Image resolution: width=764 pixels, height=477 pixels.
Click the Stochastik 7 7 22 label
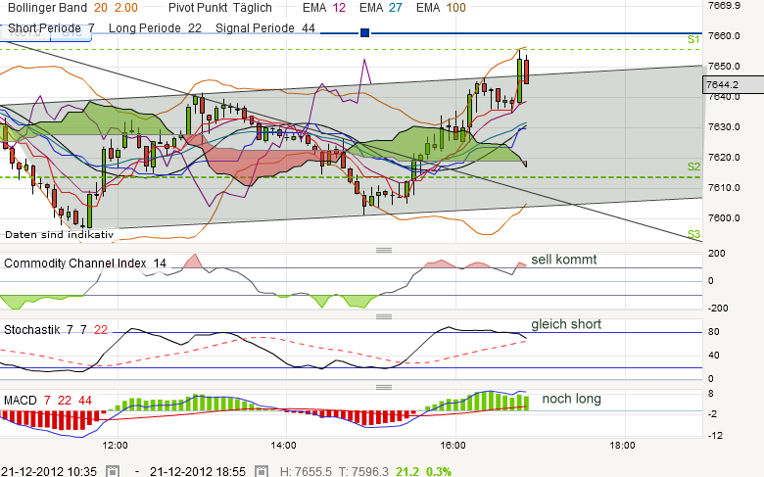click(56, 330)
